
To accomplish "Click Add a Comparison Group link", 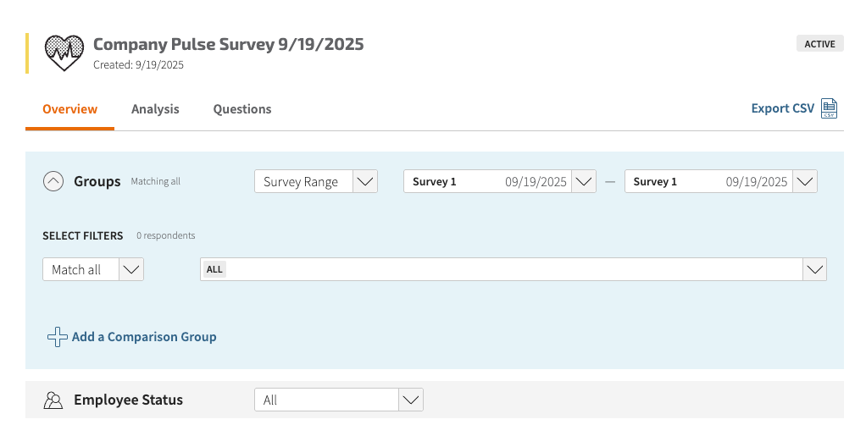I will pyautogui.click(x=144, y=337).
